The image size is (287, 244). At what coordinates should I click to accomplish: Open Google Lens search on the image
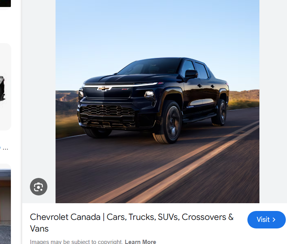[38, 186]
